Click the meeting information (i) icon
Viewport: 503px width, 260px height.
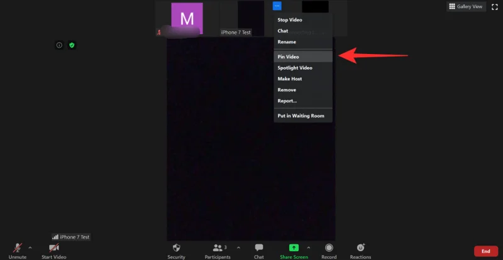59,45
